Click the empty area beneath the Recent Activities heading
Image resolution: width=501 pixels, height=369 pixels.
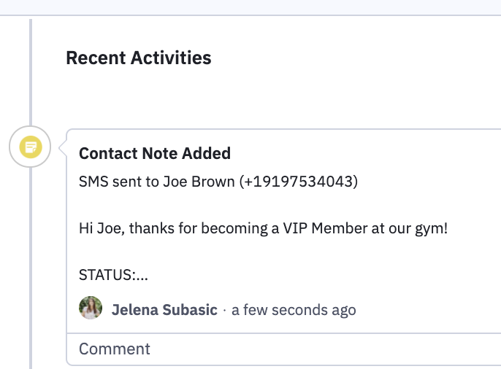265,96
